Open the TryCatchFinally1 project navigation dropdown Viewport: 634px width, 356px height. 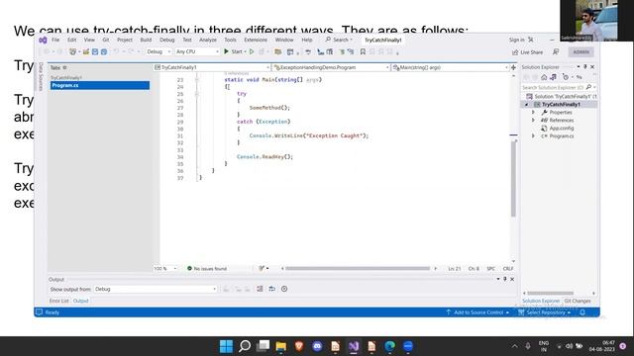(212, 67)
